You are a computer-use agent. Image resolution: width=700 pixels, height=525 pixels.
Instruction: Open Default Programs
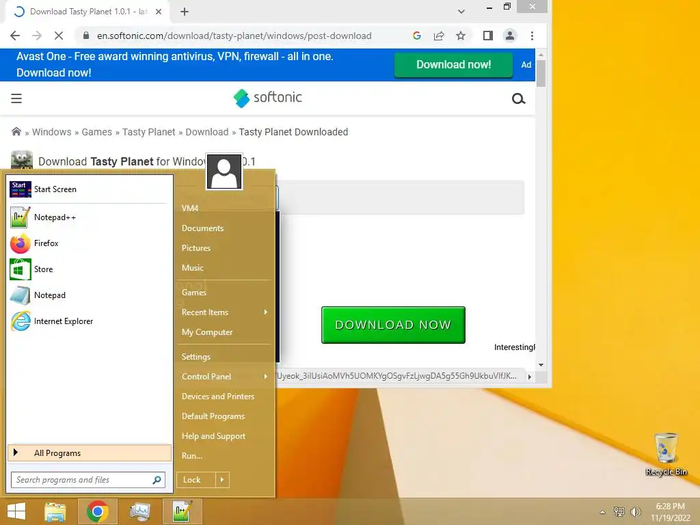tap(213, 416)
